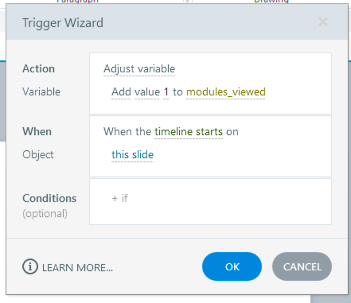Click the Paragraph ribbon group label

[x=77, y=1]
